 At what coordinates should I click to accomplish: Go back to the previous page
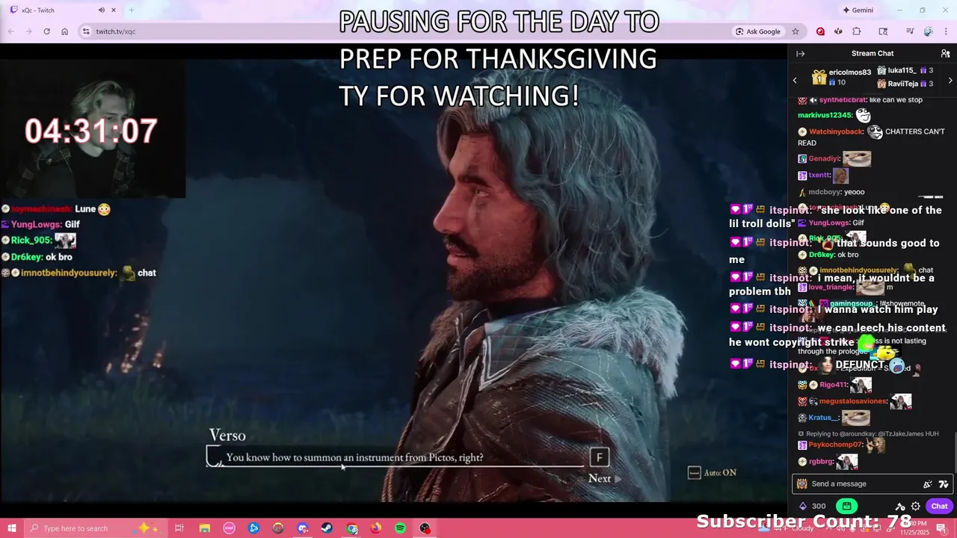11,31
